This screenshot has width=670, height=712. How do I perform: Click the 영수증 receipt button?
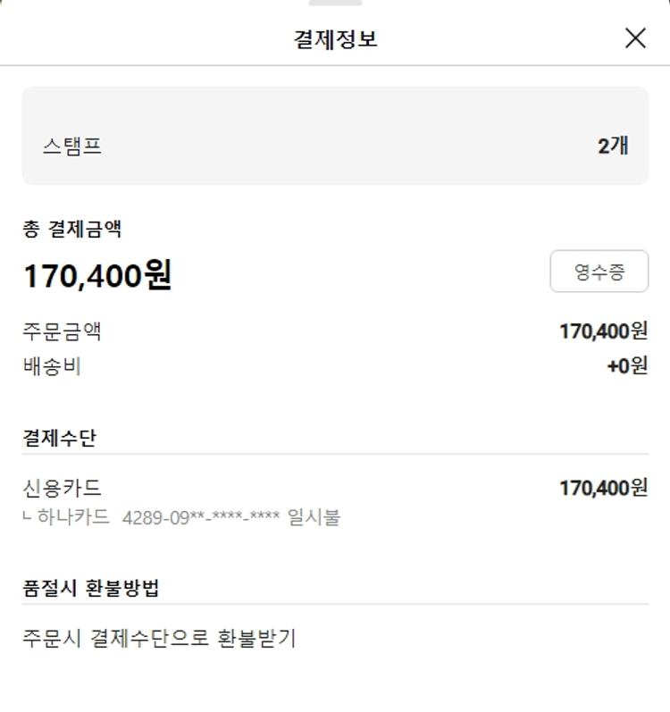(599, 272)
